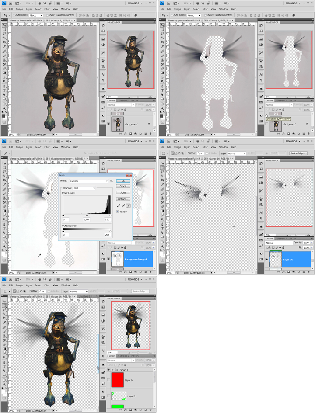Open the preset options icon beside Custom in Levels

coord(112,181)
